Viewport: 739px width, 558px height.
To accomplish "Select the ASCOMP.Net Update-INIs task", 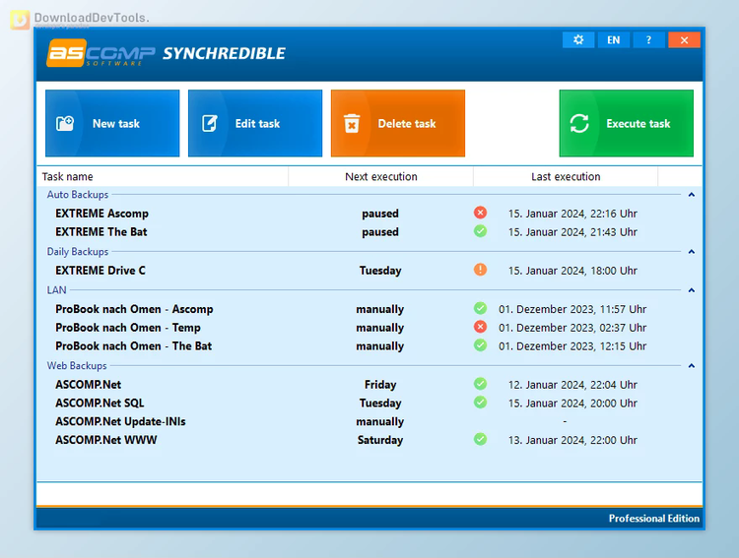I will click(369, 421).
